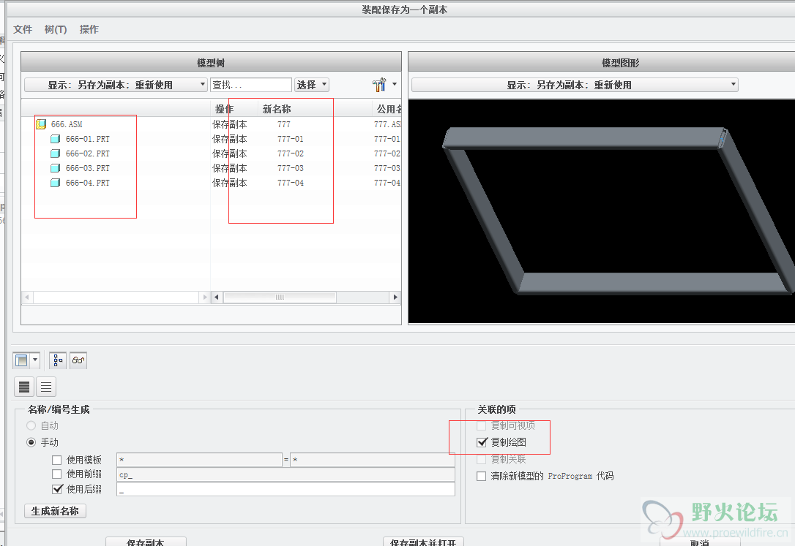Edit new name 777-02 cell

(291, 153)
